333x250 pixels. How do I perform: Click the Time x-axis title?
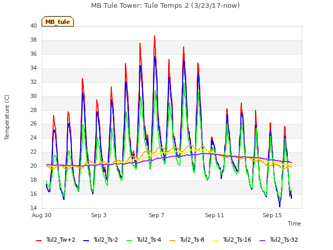[x=294, y=223]
